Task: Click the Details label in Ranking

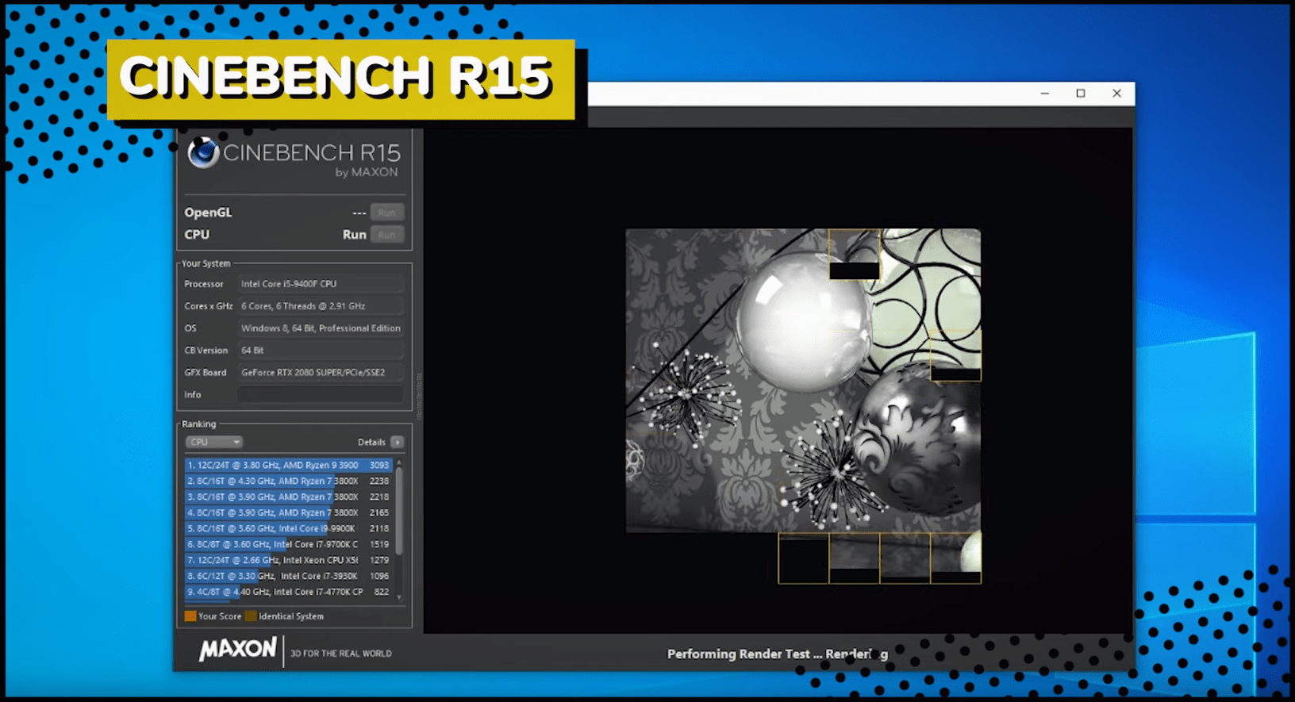Action: click(371, 442)
